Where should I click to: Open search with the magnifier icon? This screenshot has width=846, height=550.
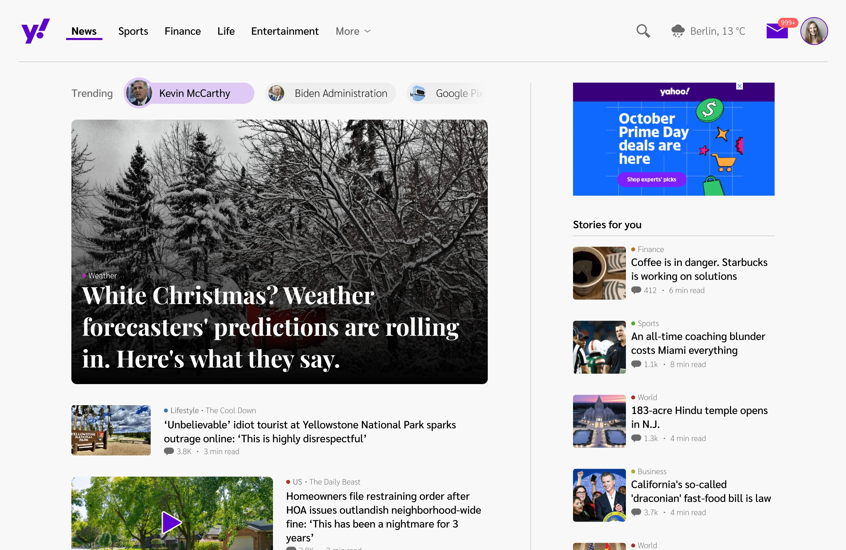643,31
